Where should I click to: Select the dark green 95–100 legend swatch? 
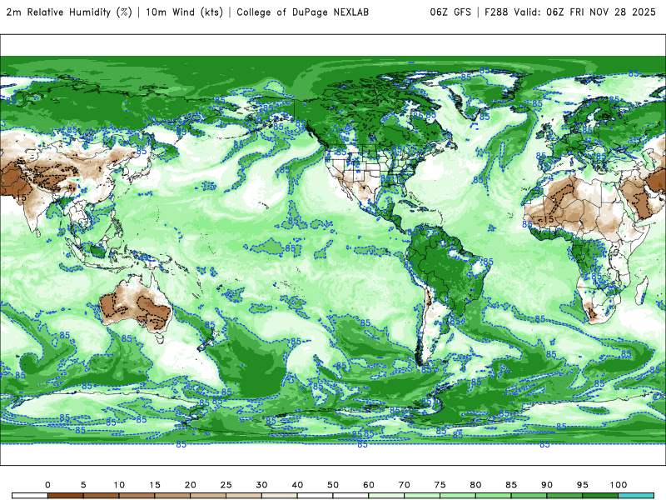[600, 496]
